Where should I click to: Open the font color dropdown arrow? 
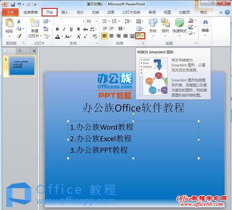click(x=62, y=36)
